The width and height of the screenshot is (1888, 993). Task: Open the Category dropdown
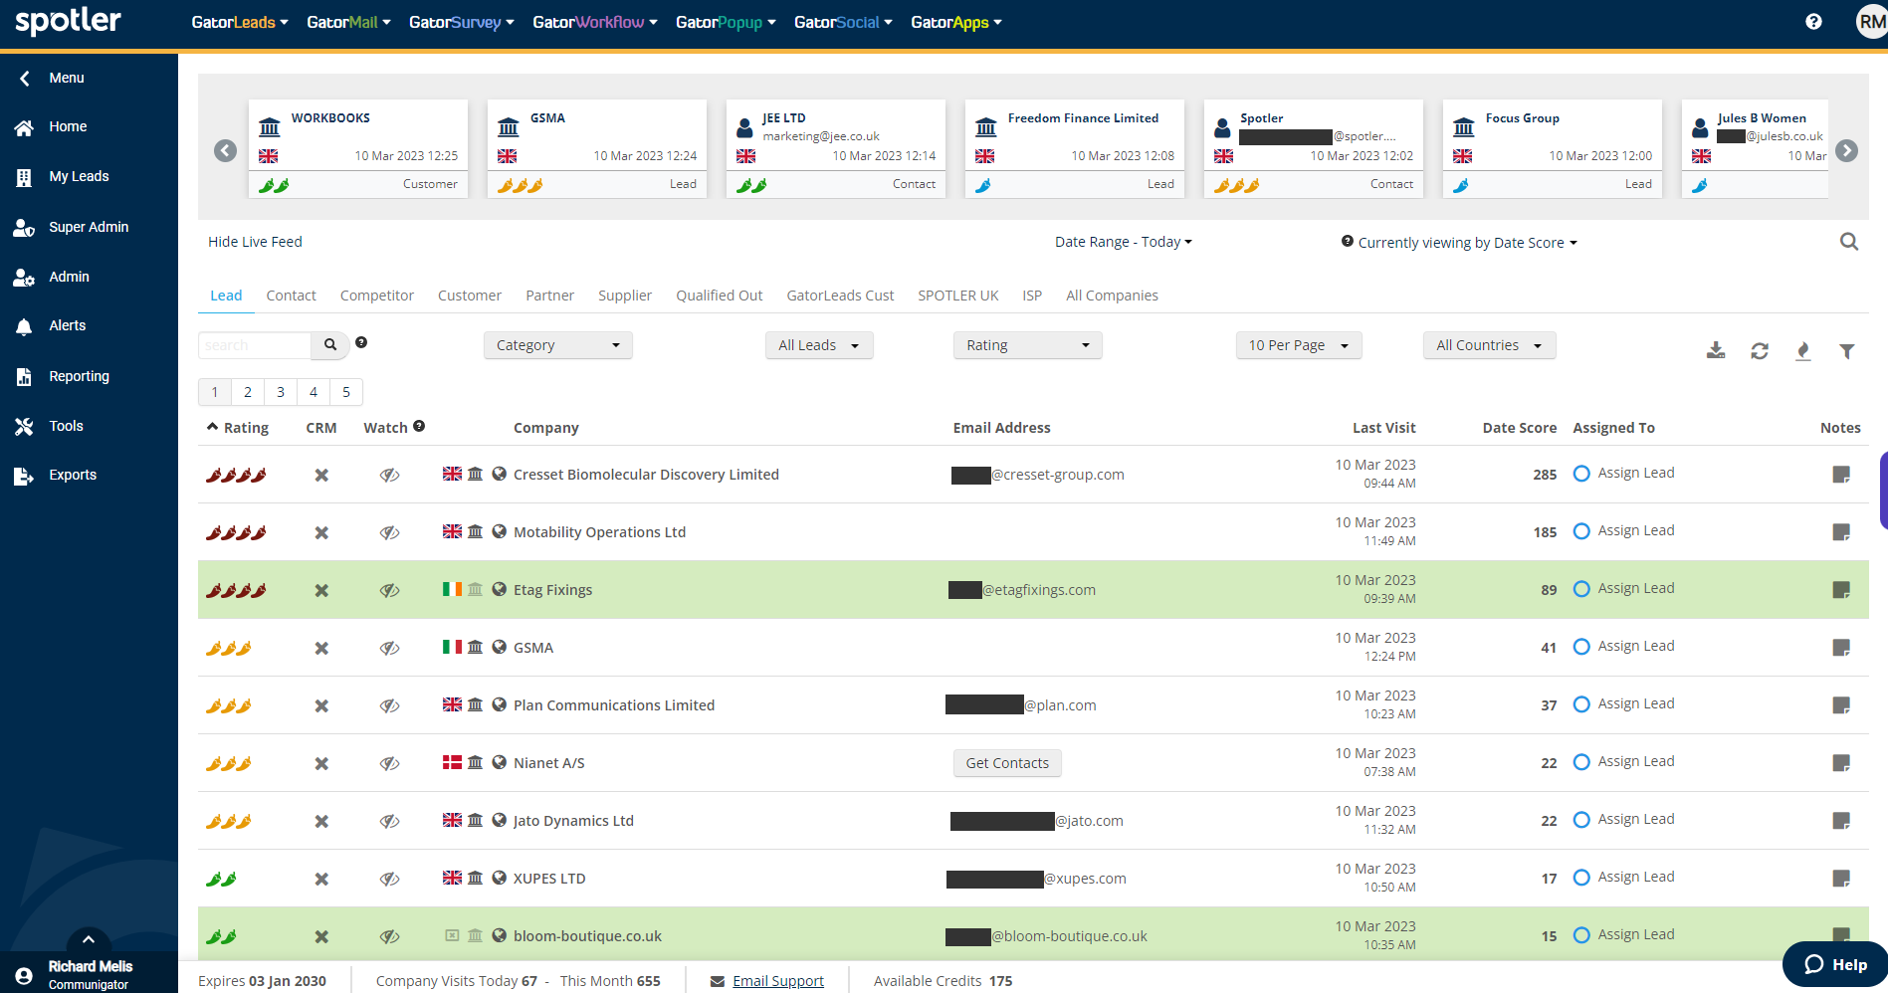[x=557, y=345]
